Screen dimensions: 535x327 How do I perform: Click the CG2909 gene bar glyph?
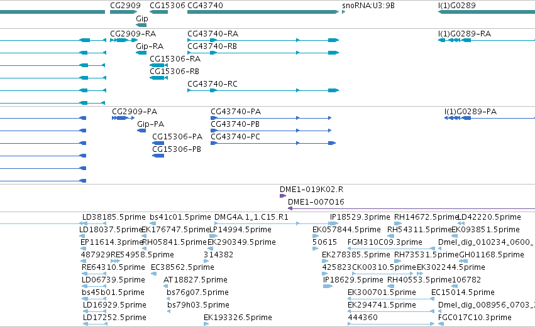(x=123, y=12)
